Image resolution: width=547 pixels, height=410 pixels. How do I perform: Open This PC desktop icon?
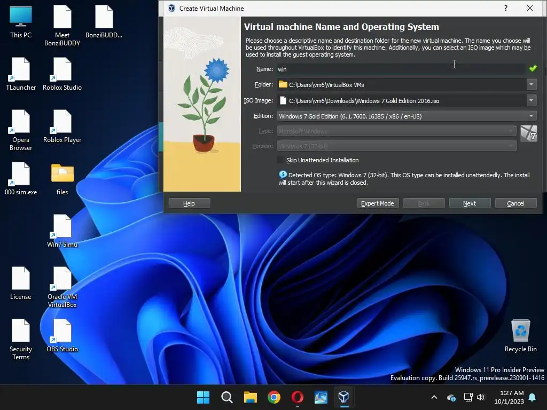coord(21,21)
